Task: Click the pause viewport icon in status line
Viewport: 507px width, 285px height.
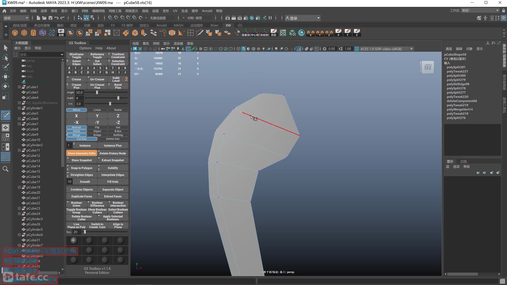Action: (x=270, y=18)
